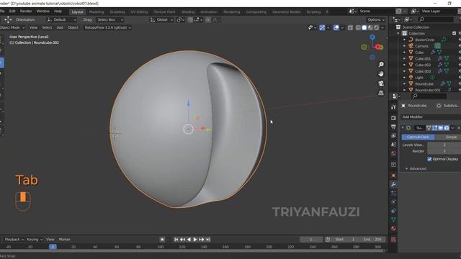Adjust Render levels value field

[x=444, y=151]
